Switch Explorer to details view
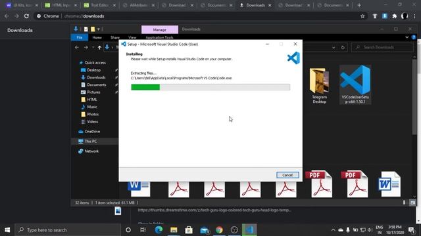 pos(404,203)
